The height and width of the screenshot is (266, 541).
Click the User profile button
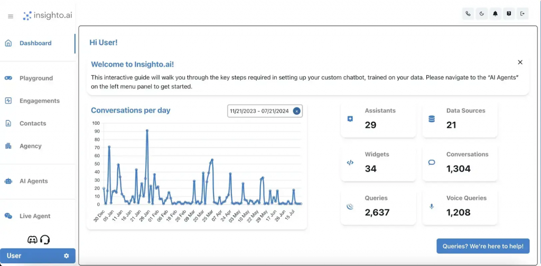click(x=38, y=256)
